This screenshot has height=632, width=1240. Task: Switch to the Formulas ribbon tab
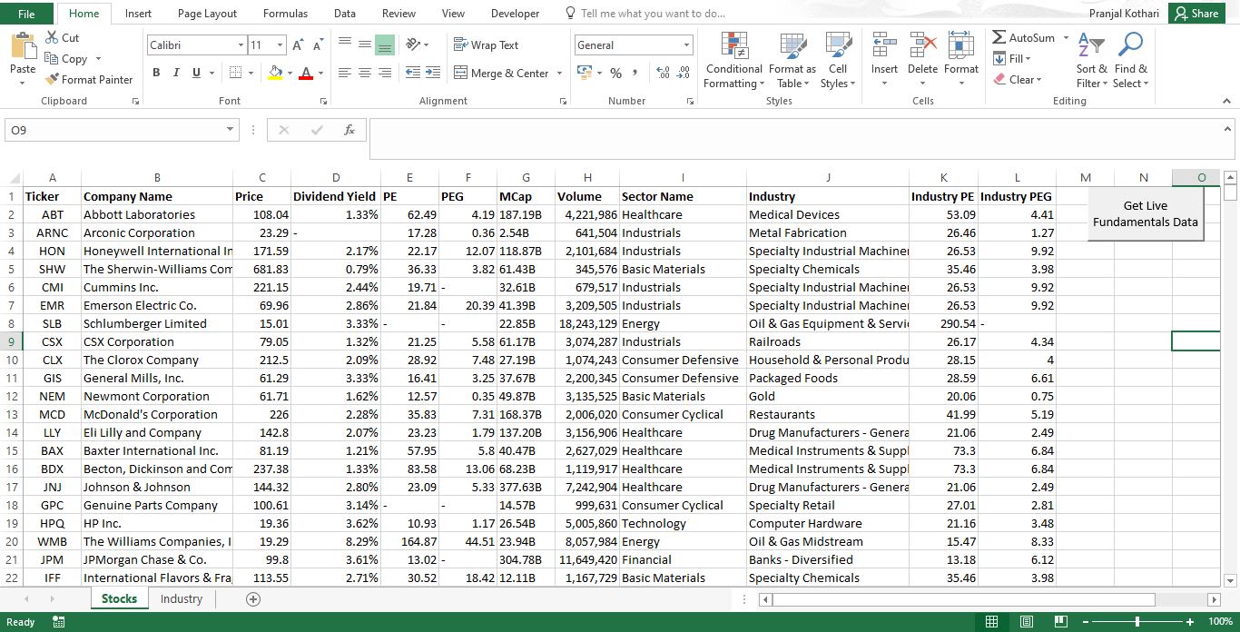coord(285,14)
